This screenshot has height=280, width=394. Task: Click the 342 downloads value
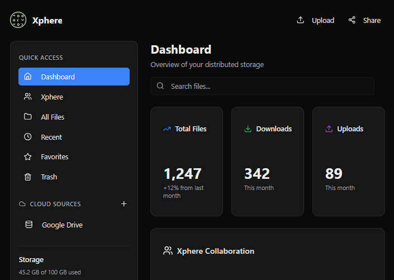(x=257, y=173)
